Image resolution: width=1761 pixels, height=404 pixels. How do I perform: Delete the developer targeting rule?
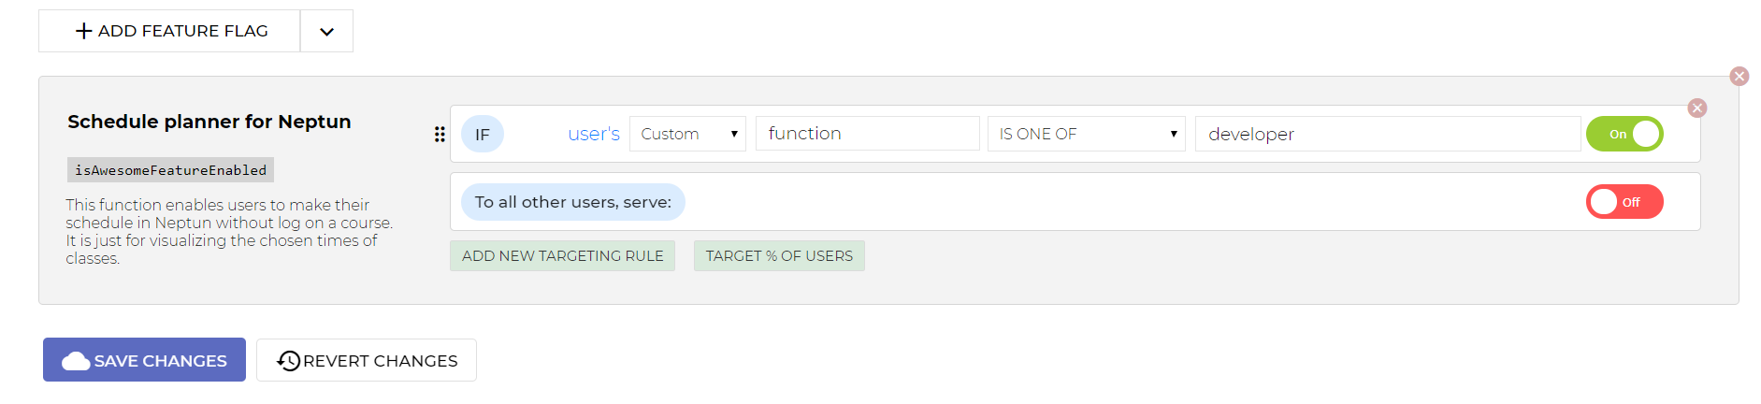1696,108
